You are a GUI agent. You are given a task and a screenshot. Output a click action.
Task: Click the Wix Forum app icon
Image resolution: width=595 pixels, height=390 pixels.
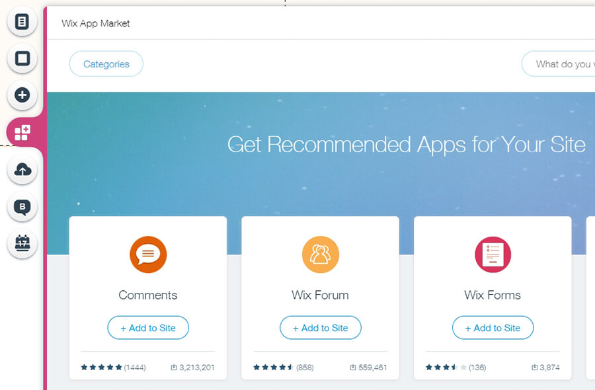(x=320, y=254)
